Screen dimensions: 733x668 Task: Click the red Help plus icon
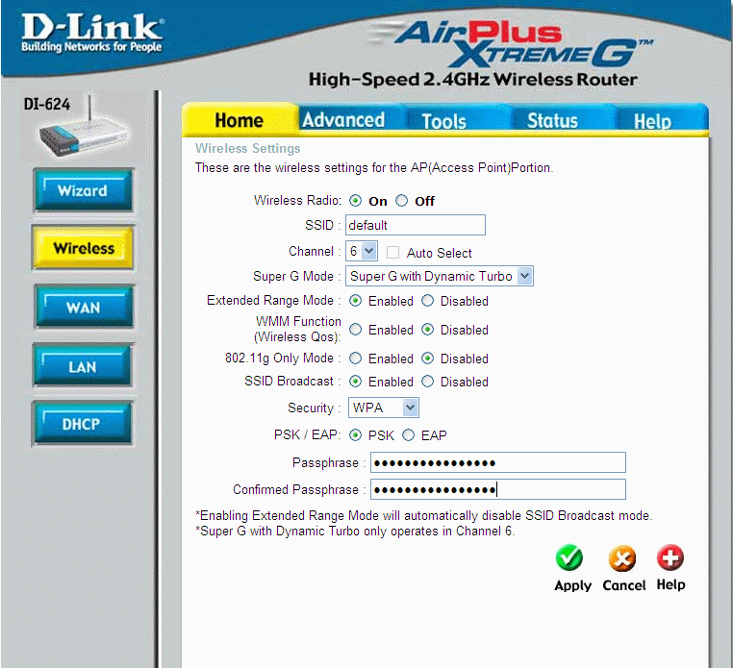(x=670, y=557)
